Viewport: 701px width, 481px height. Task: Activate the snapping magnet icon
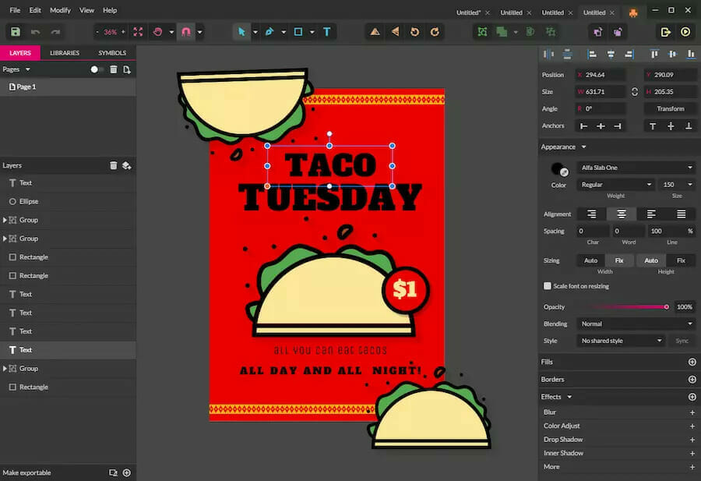click(x=186, y=32)
